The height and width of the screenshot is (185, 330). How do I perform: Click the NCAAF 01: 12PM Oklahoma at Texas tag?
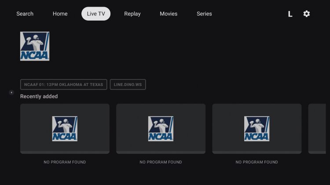point(63,85)
